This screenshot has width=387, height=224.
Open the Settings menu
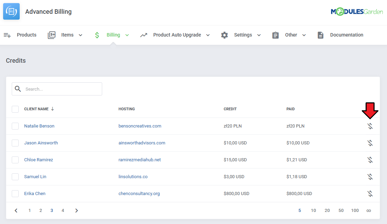[x=243, y=35]
